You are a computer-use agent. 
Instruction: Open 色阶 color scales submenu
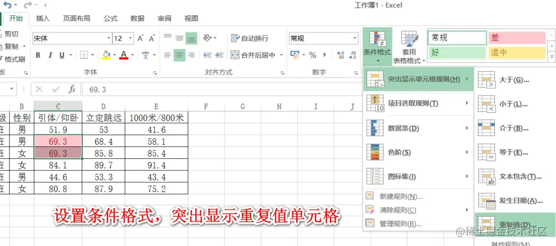pos(418,152)
